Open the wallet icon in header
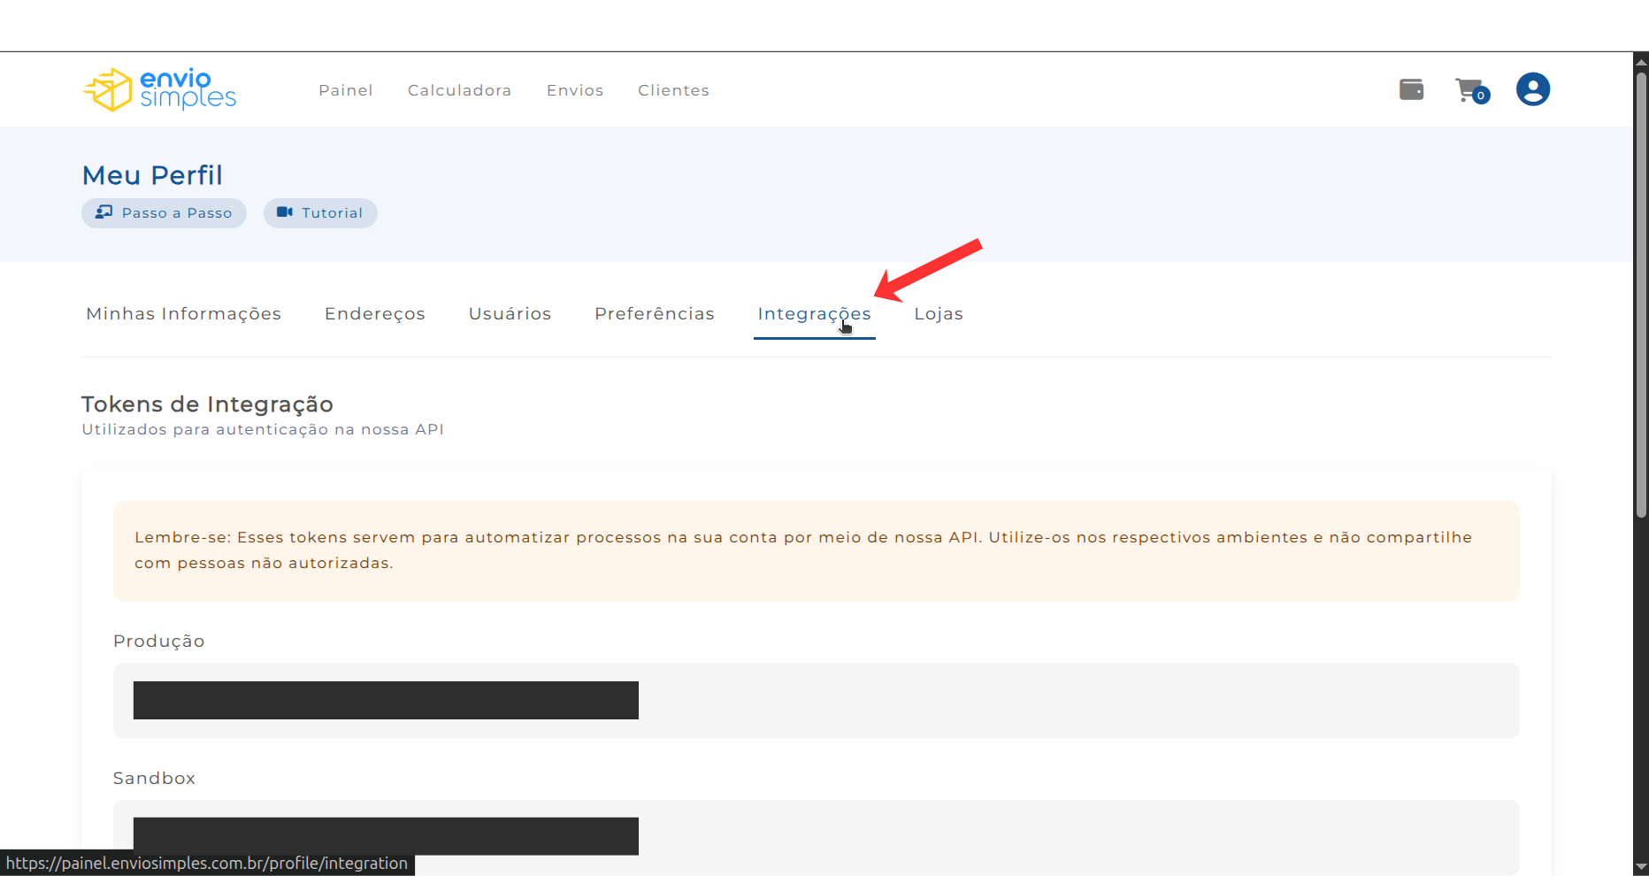 pos(1411,89)
